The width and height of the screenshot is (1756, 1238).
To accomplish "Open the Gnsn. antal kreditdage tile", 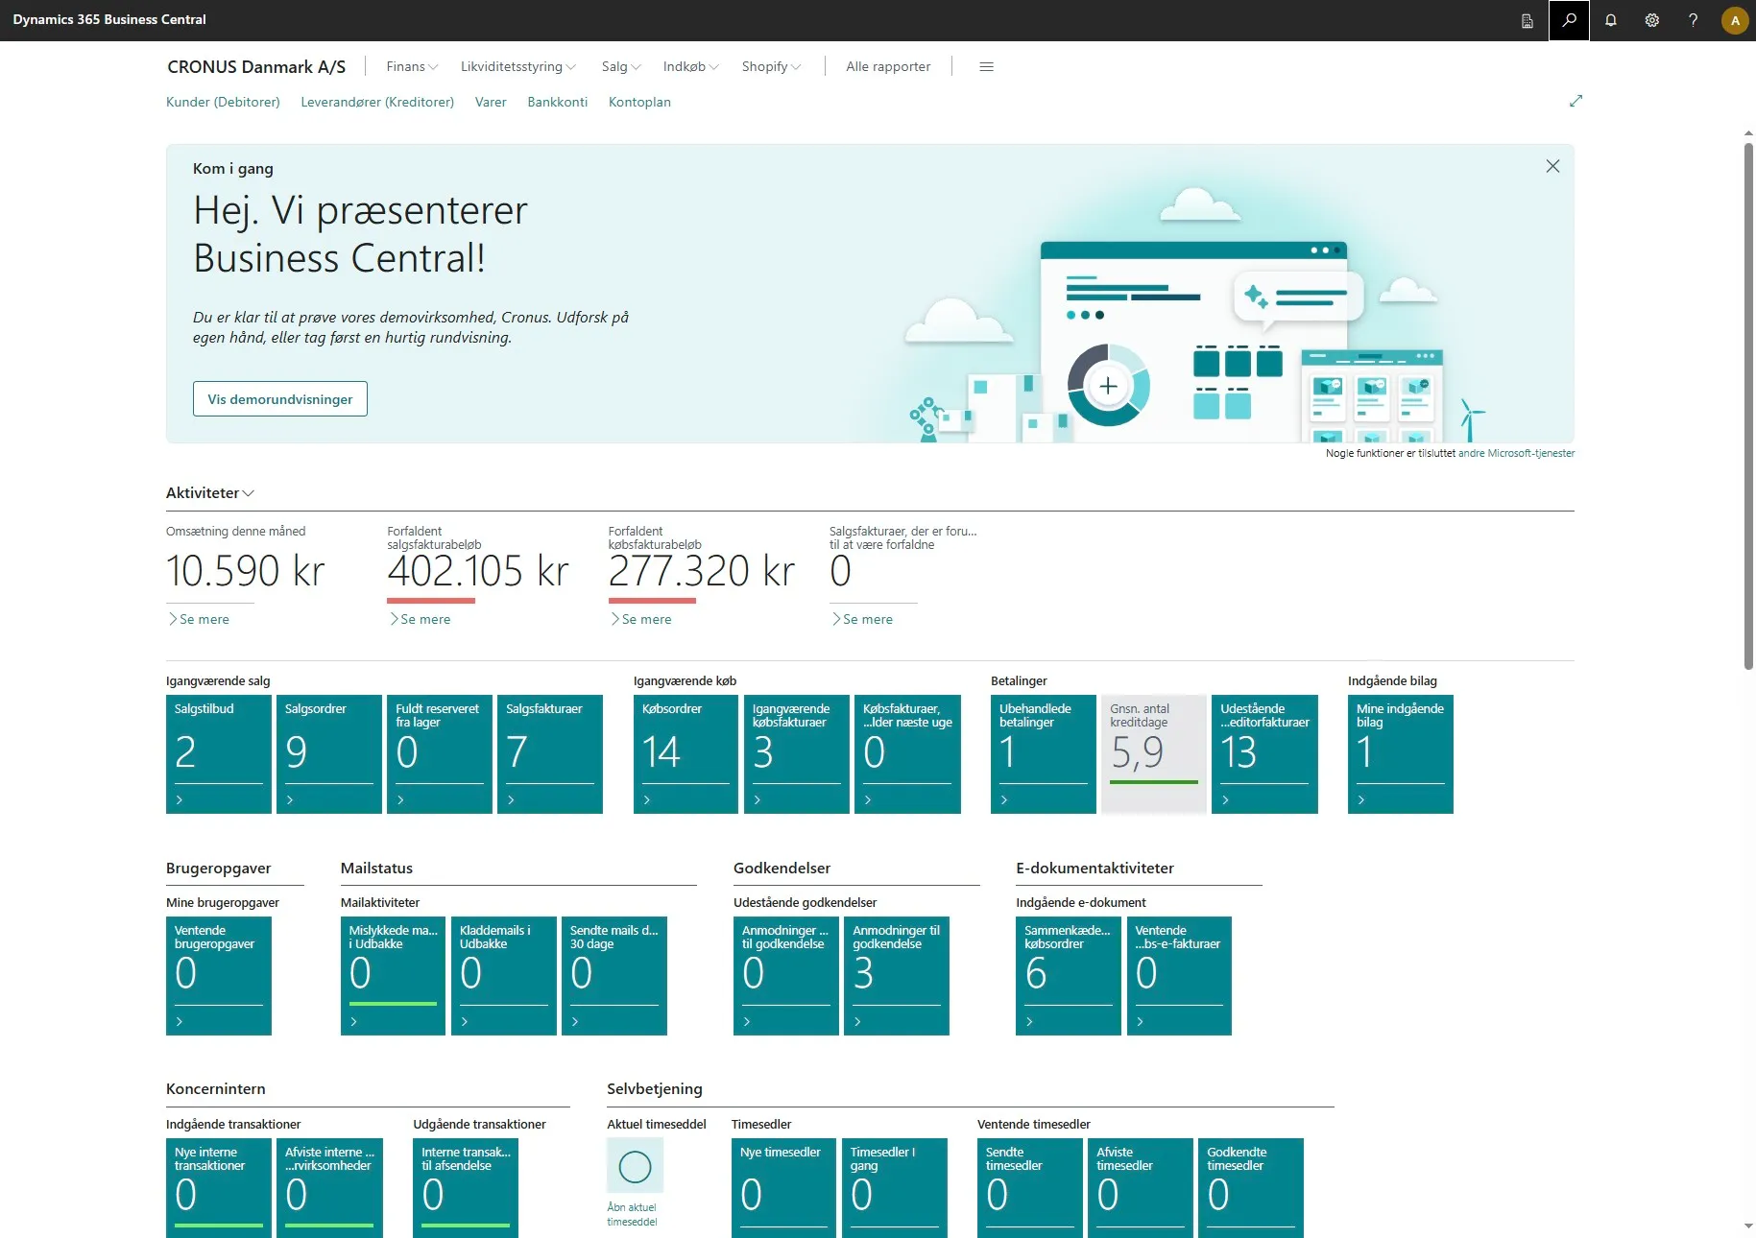I will [x=1154, y=754].
